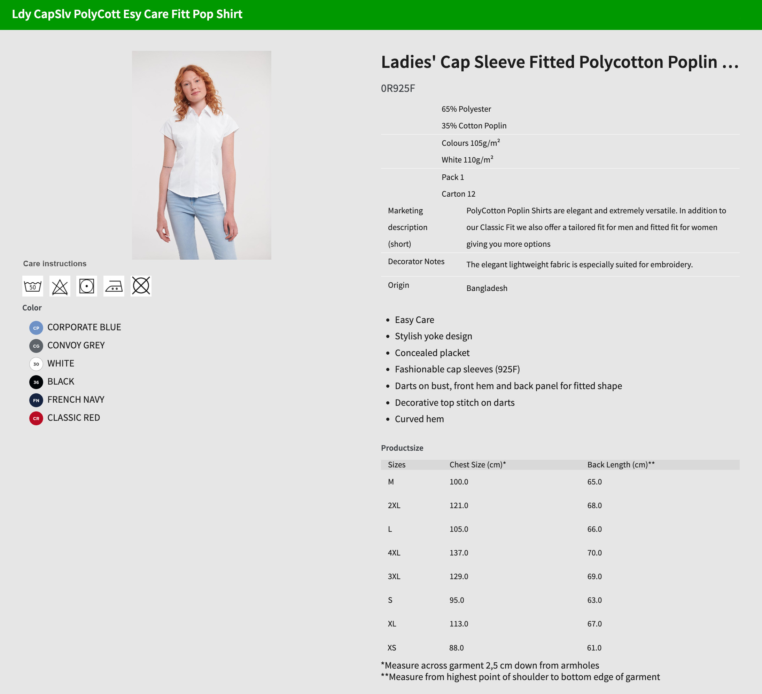Click the Chest Size (cm) column header
This screenshot has height=694, width=762.
click(x=477, y=465)
